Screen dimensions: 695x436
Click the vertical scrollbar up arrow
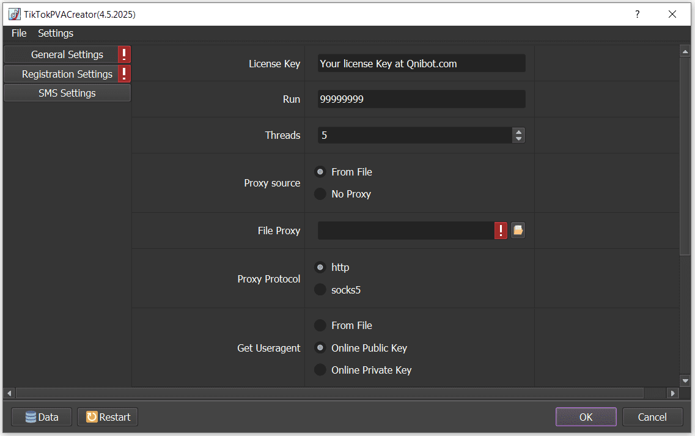coord(685,52)
